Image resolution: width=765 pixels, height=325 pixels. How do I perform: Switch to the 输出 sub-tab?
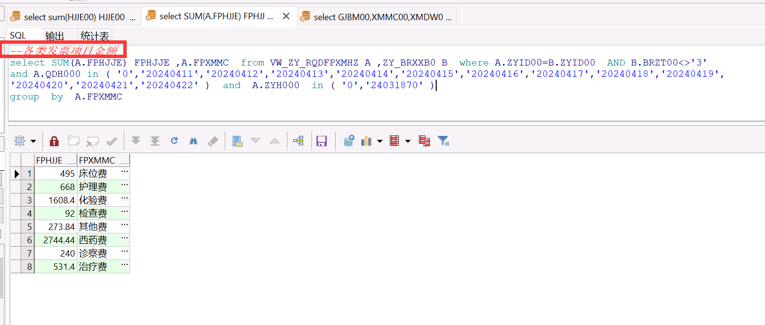[55, 36]
